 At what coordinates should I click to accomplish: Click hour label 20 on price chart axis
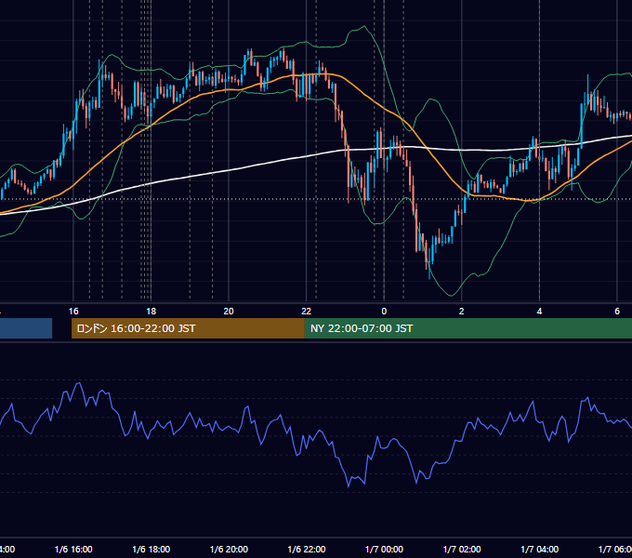point(229,312)
